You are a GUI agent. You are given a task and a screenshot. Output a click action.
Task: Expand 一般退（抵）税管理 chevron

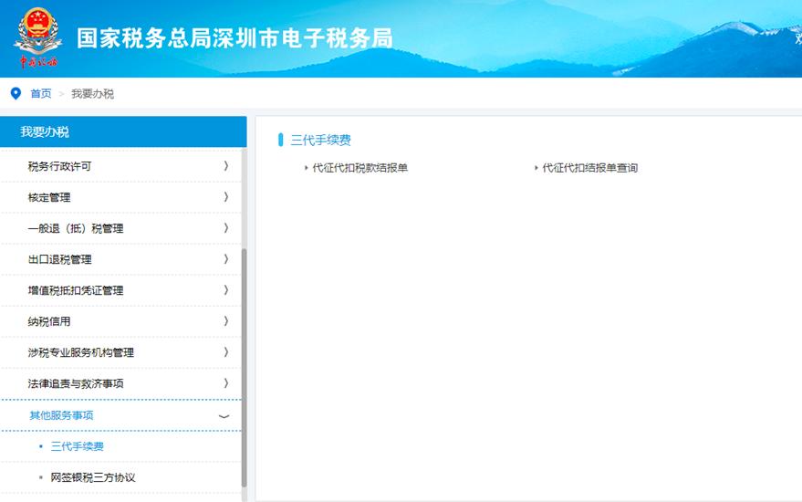[x=225, y=228]
